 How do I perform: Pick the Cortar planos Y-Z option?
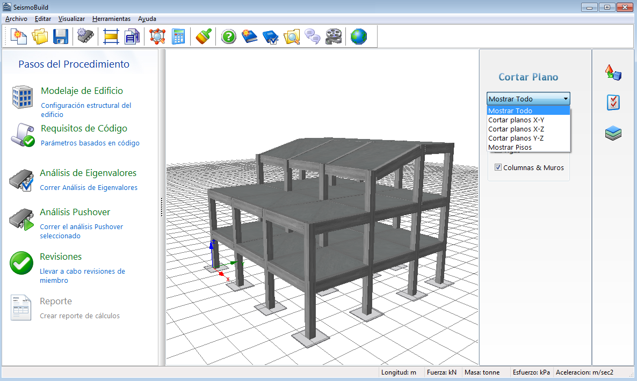(516, 138)
